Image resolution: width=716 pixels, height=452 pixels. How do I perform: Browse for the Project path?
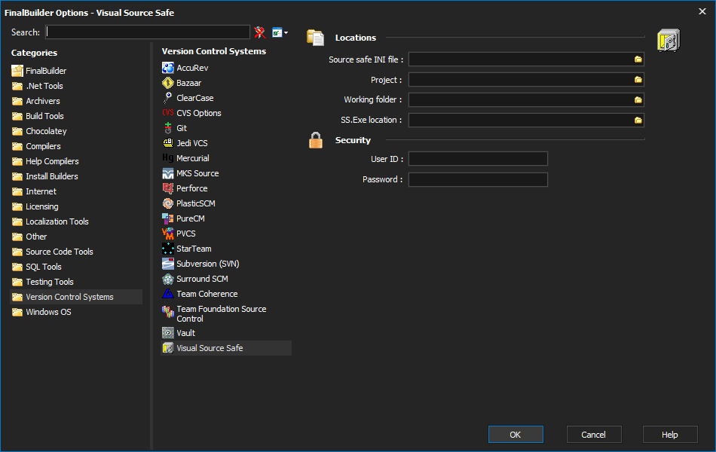(x=638, y=79)
